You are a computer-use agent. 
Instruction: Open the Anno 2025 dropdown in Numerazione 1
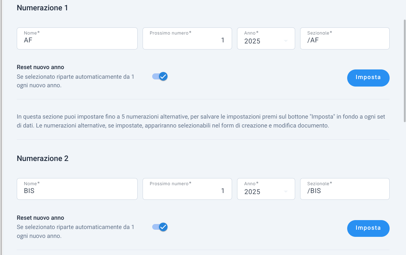[266, 38]
